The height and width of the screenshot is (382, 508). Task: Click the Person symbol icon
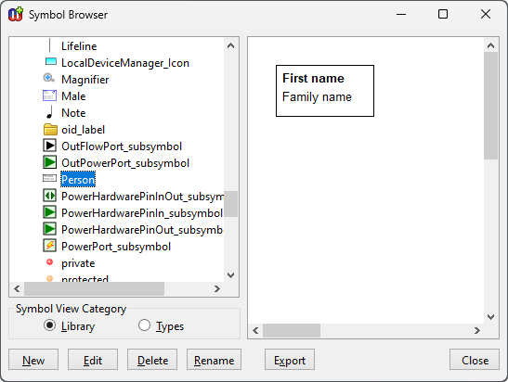coord(49,178)
